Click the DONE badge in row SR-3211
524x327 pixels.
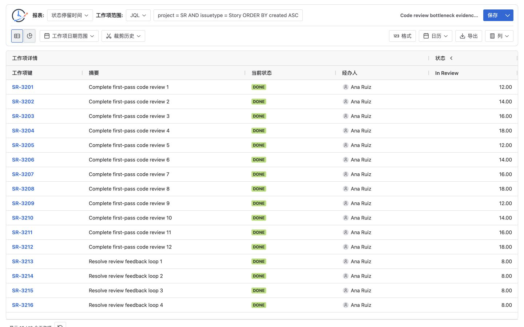tap(259, 233)
